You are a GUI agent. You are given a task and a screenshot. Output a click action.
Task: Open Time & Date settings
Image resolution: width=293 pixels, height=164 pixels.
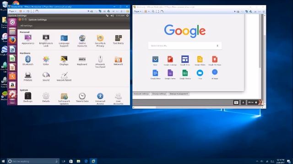(82, 97)
